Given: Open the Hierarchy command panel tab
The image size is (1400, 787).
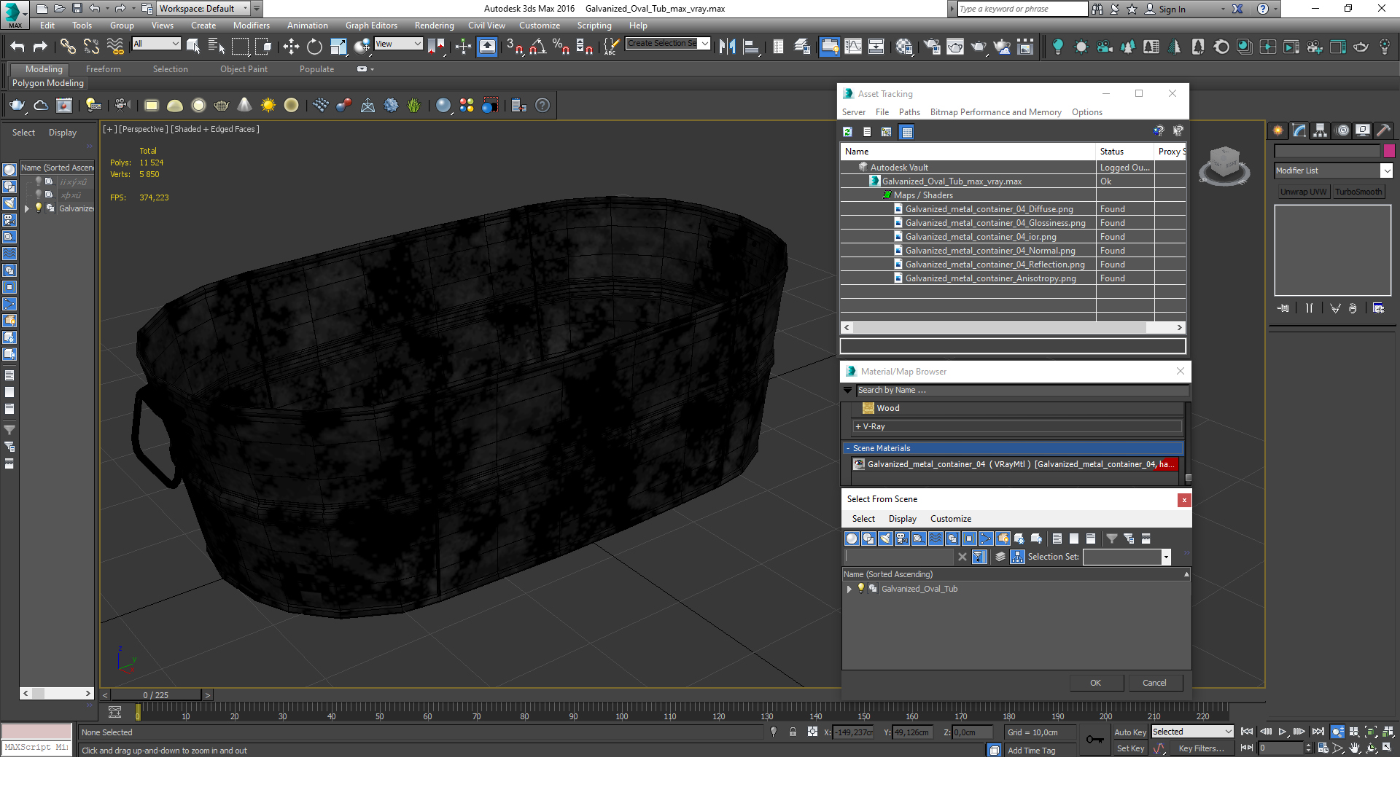Looking at the screenshot, I should [1321, 130].
